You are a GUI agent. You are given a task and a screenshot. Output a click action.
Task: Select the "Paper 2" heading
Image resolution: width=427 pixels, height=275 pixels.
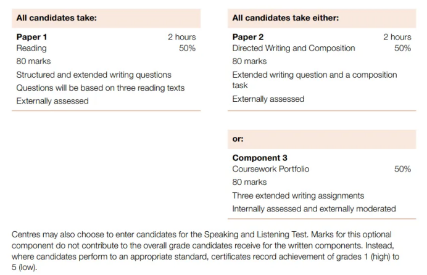(248, 37)
